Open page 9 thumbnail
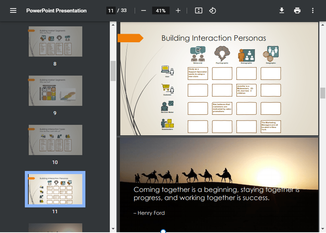 pyautogui.click(x=55, y=91)
